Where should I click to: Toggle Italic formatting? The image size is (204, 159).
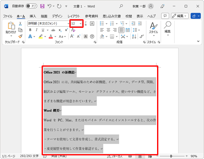coord(36,30)
